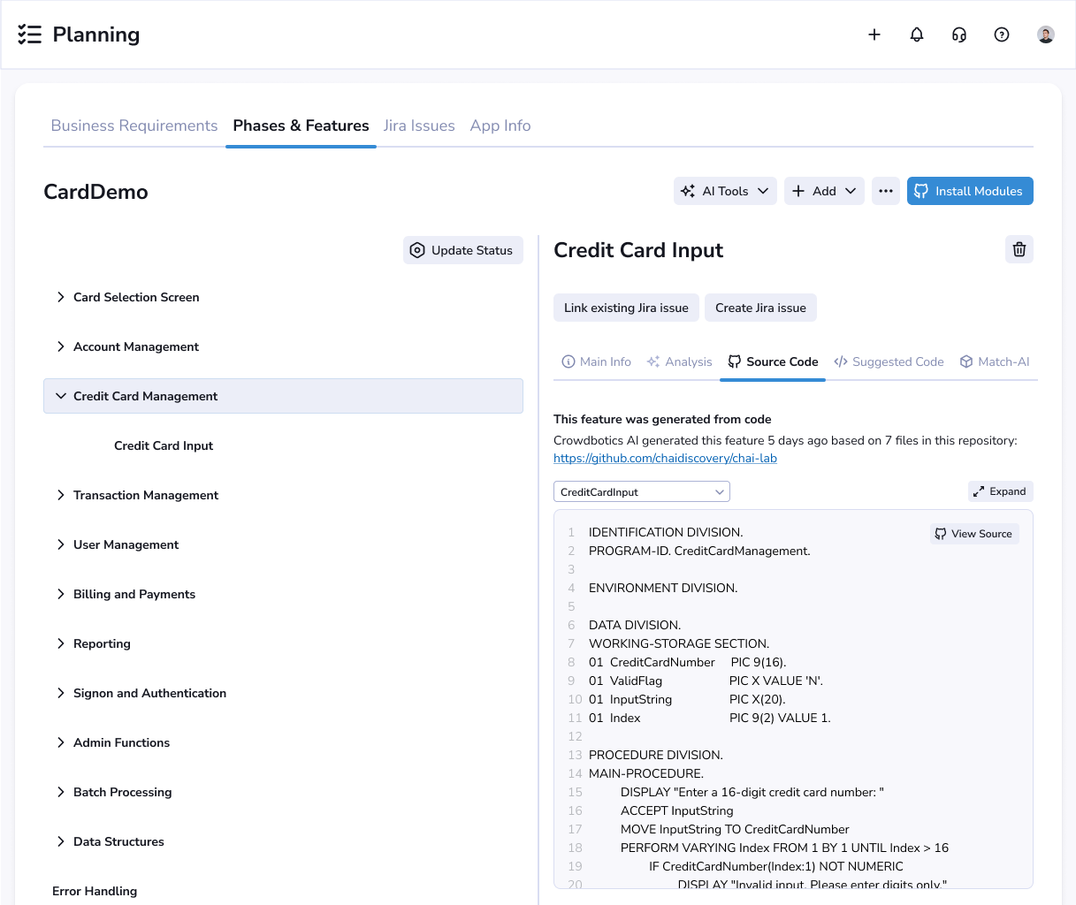Viewport: 1076px width, 905px height.
Task: Delete the Credit Card Input feature via trash icon
Action: point(1019,249)
